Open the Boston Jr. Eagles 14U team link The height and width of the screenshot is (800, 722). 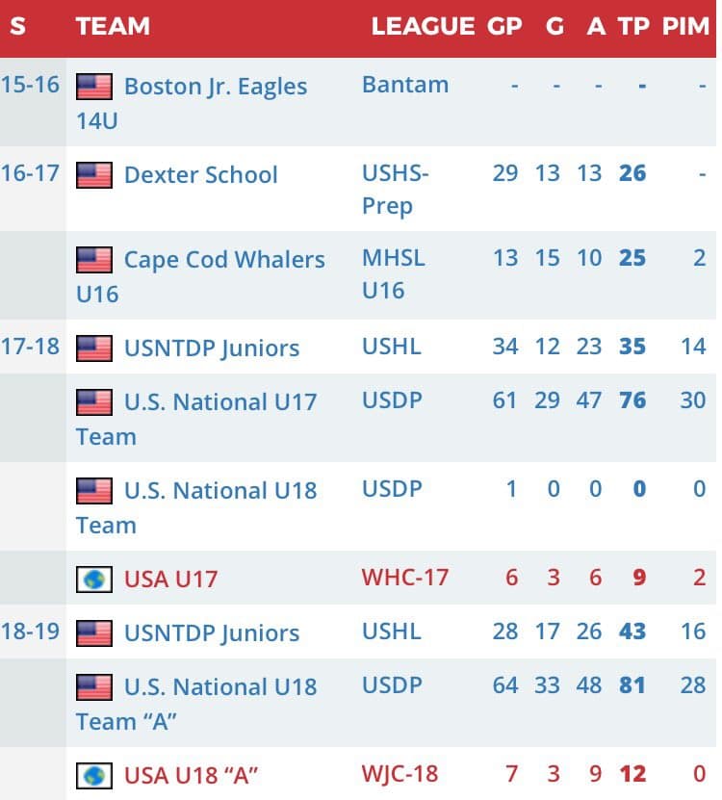(215, 87)
